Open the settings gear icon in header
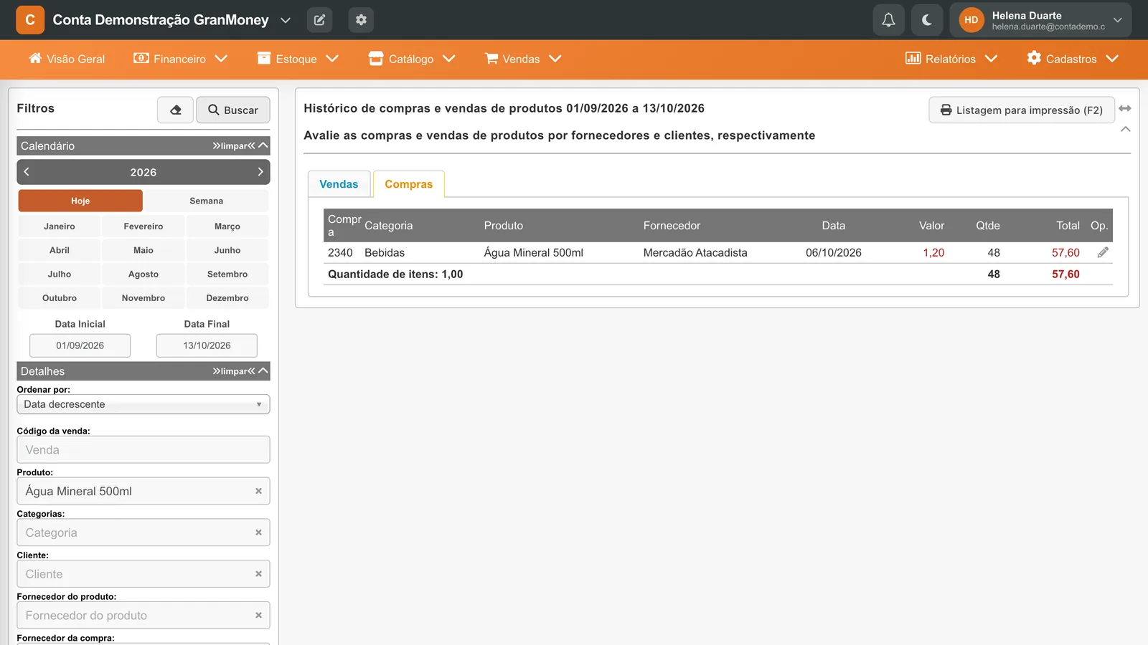 tap(361, 20)
